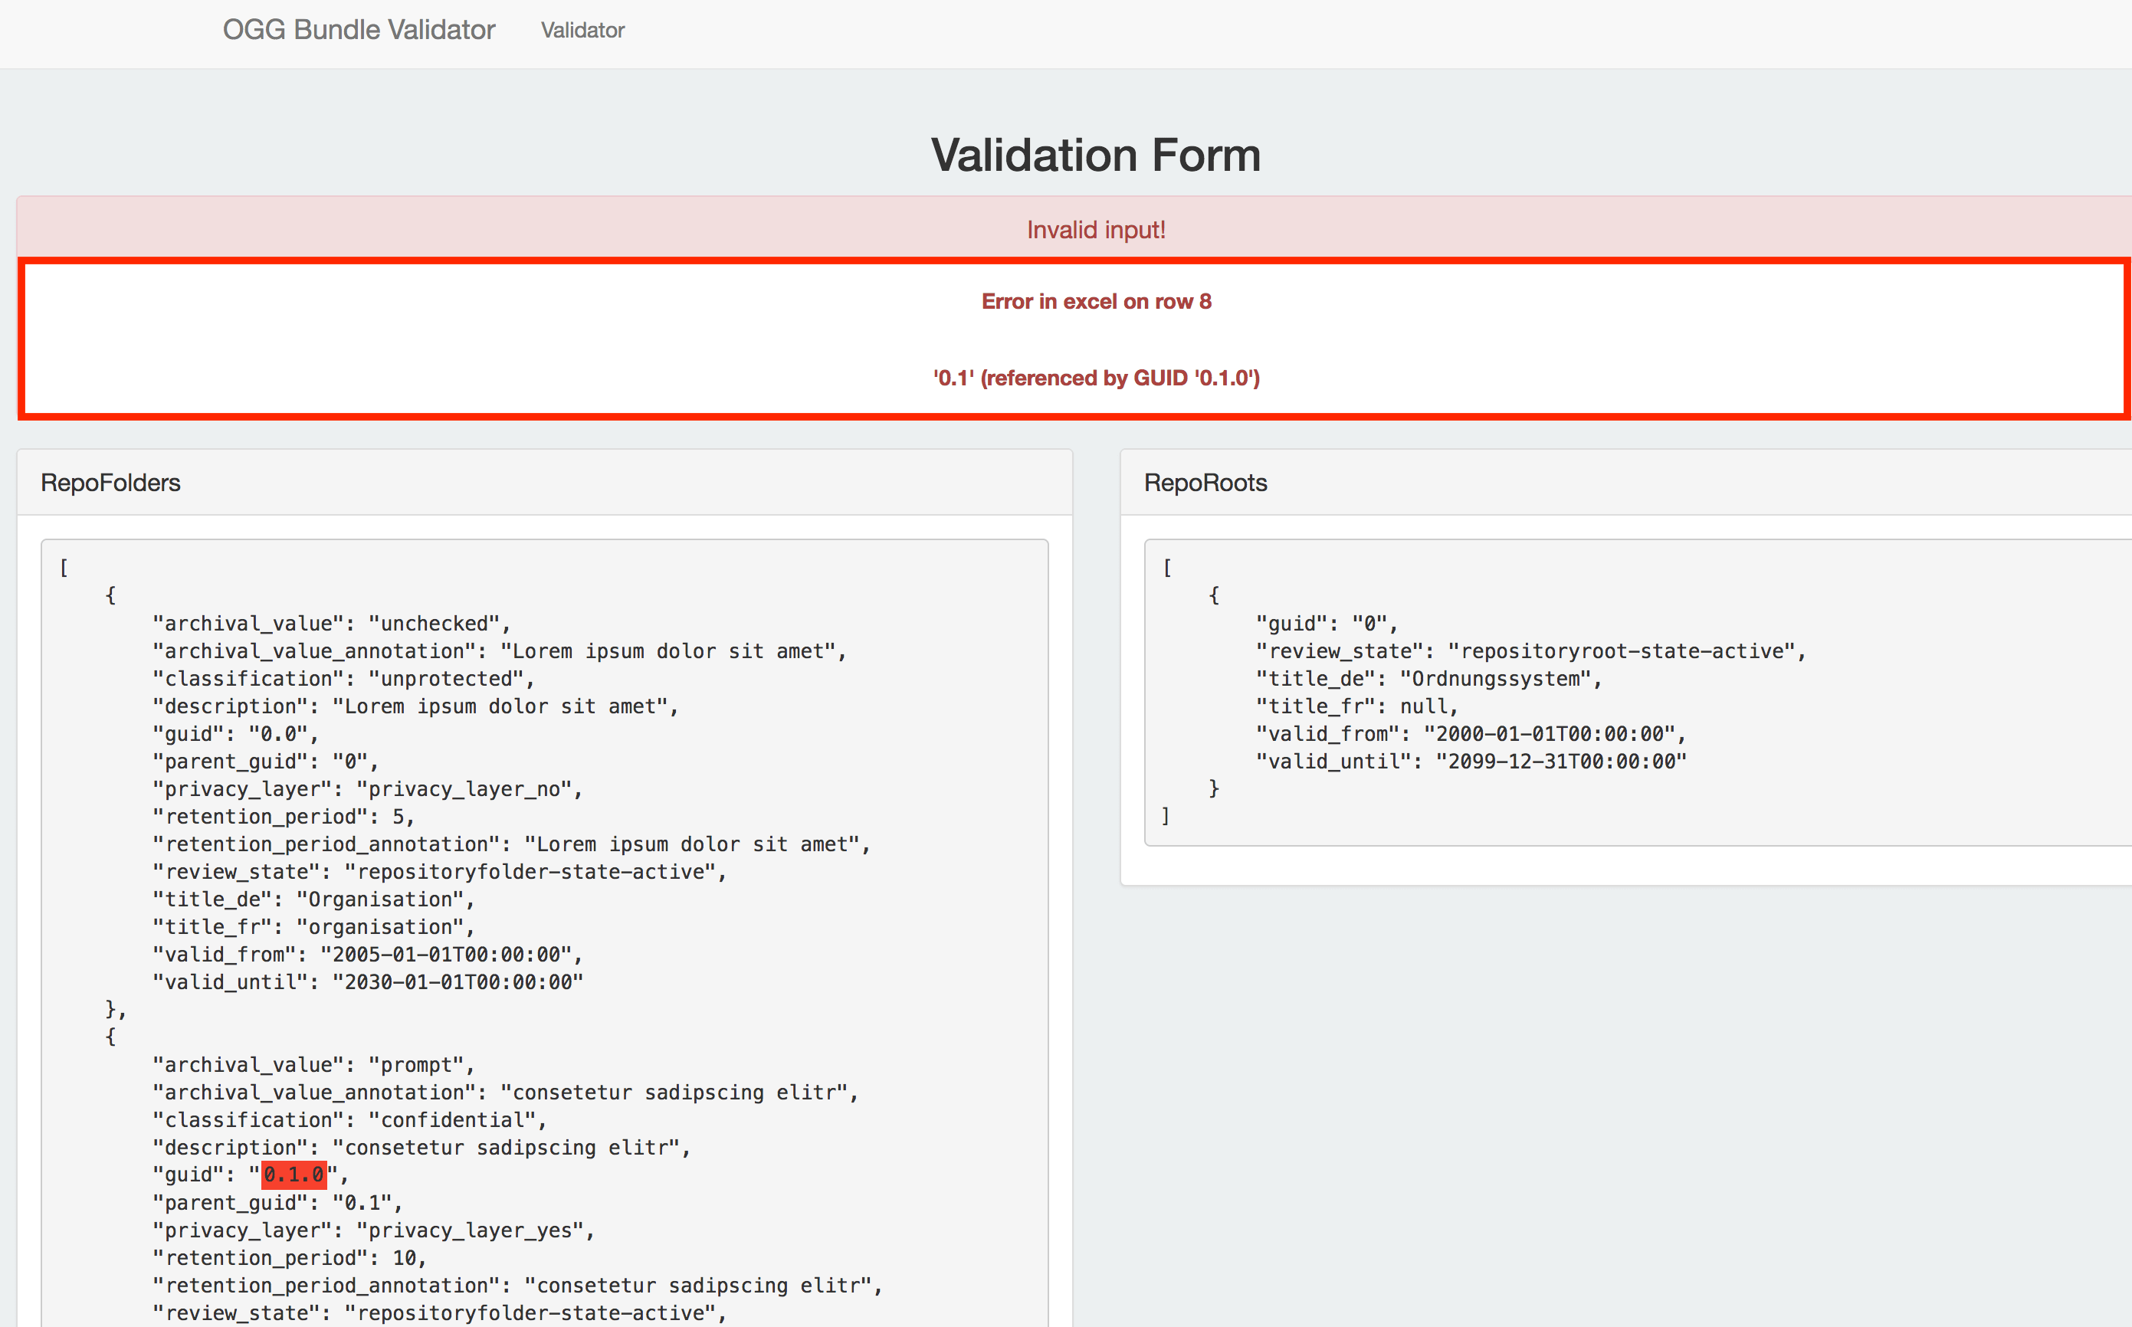The height and width of the screenshot is (1327, 2132).
Task: Click "retention_period_annotation": "Lorem ipsum dolor sit amet" line
Action: pyautogui.click(x=511, y=844)
